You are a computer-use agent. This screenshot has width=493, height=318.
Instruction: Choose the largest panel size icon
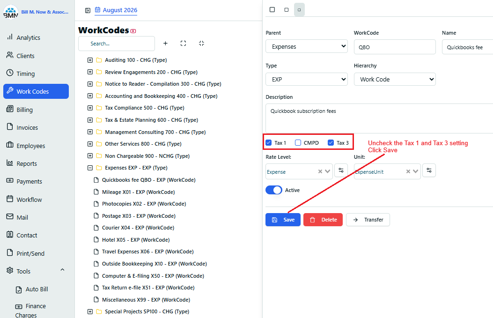coord(272,10)
